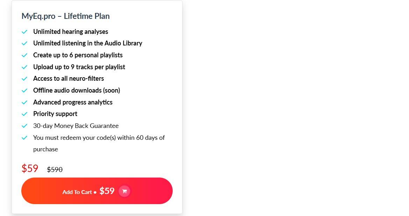Image resolution: width=409 pixels, height=216 pixels.
Task: Click the checkmark beside 30-day Money Back Guarantee
Action: (24, 126)
